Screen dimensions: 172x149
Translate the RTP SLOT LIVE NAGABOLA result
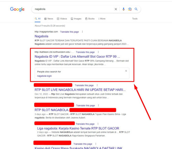(x=84, y=85)
